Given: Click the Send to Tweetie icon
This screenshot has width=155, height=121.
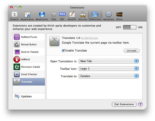Looking at the screenshot, I should (17, 52).
